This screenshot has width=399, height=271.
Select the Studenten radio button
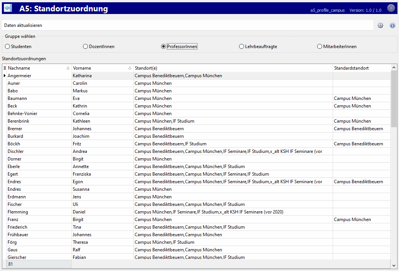[8, 47]
